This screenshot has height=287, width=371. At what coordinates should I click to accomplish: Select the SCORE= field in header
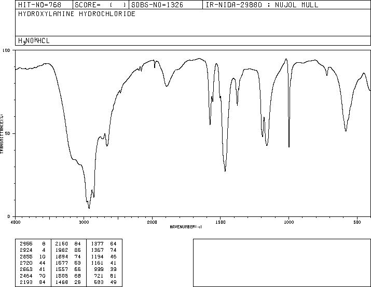tap(101, 5)
